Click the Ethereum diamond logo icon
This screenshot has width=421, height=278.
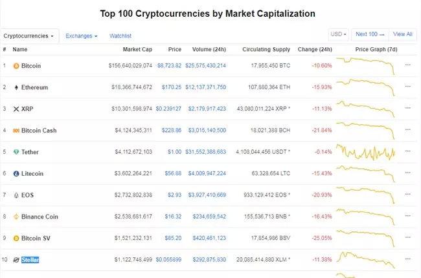coord(16,87)
